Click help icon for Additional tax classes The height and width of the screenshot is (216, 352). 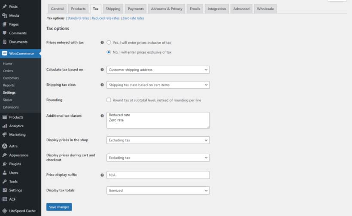click(102, 116)
